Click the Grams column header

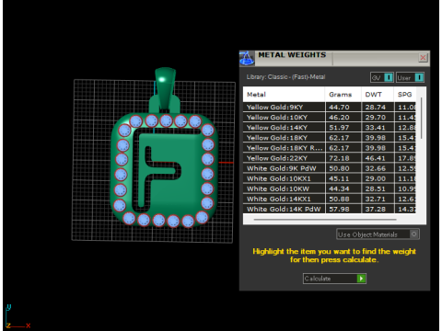point(343,95)
